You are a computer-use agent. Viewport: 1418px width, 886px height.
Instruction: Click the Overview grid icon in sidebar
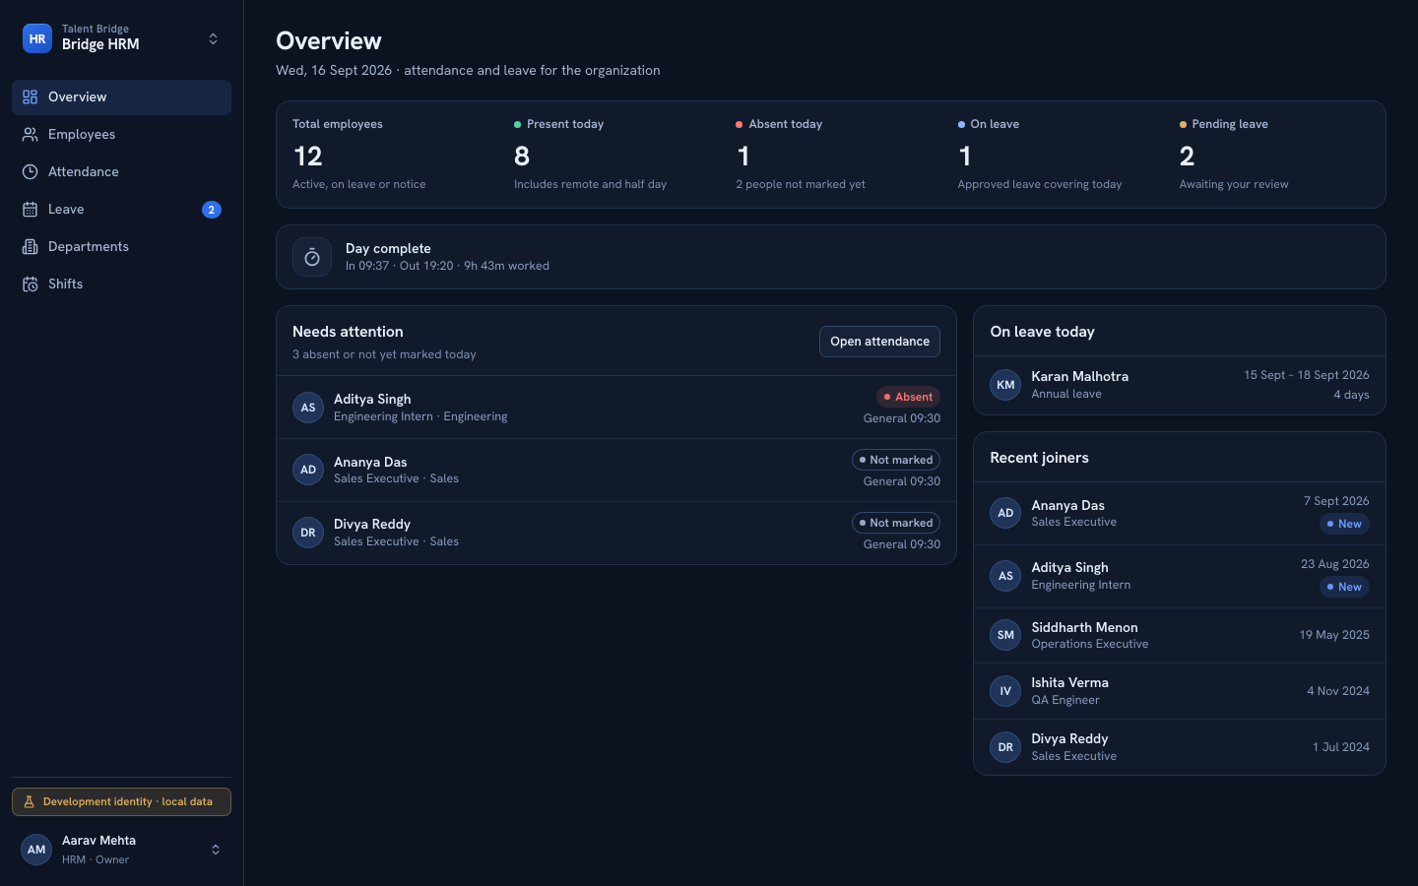pos(30,96)
